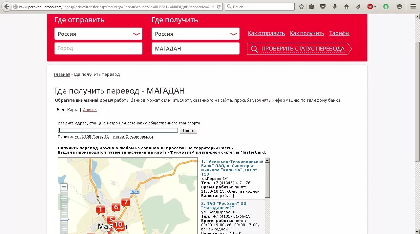Reload the page with the refresh icon
The image size is (420, 234).
point(219,7)
